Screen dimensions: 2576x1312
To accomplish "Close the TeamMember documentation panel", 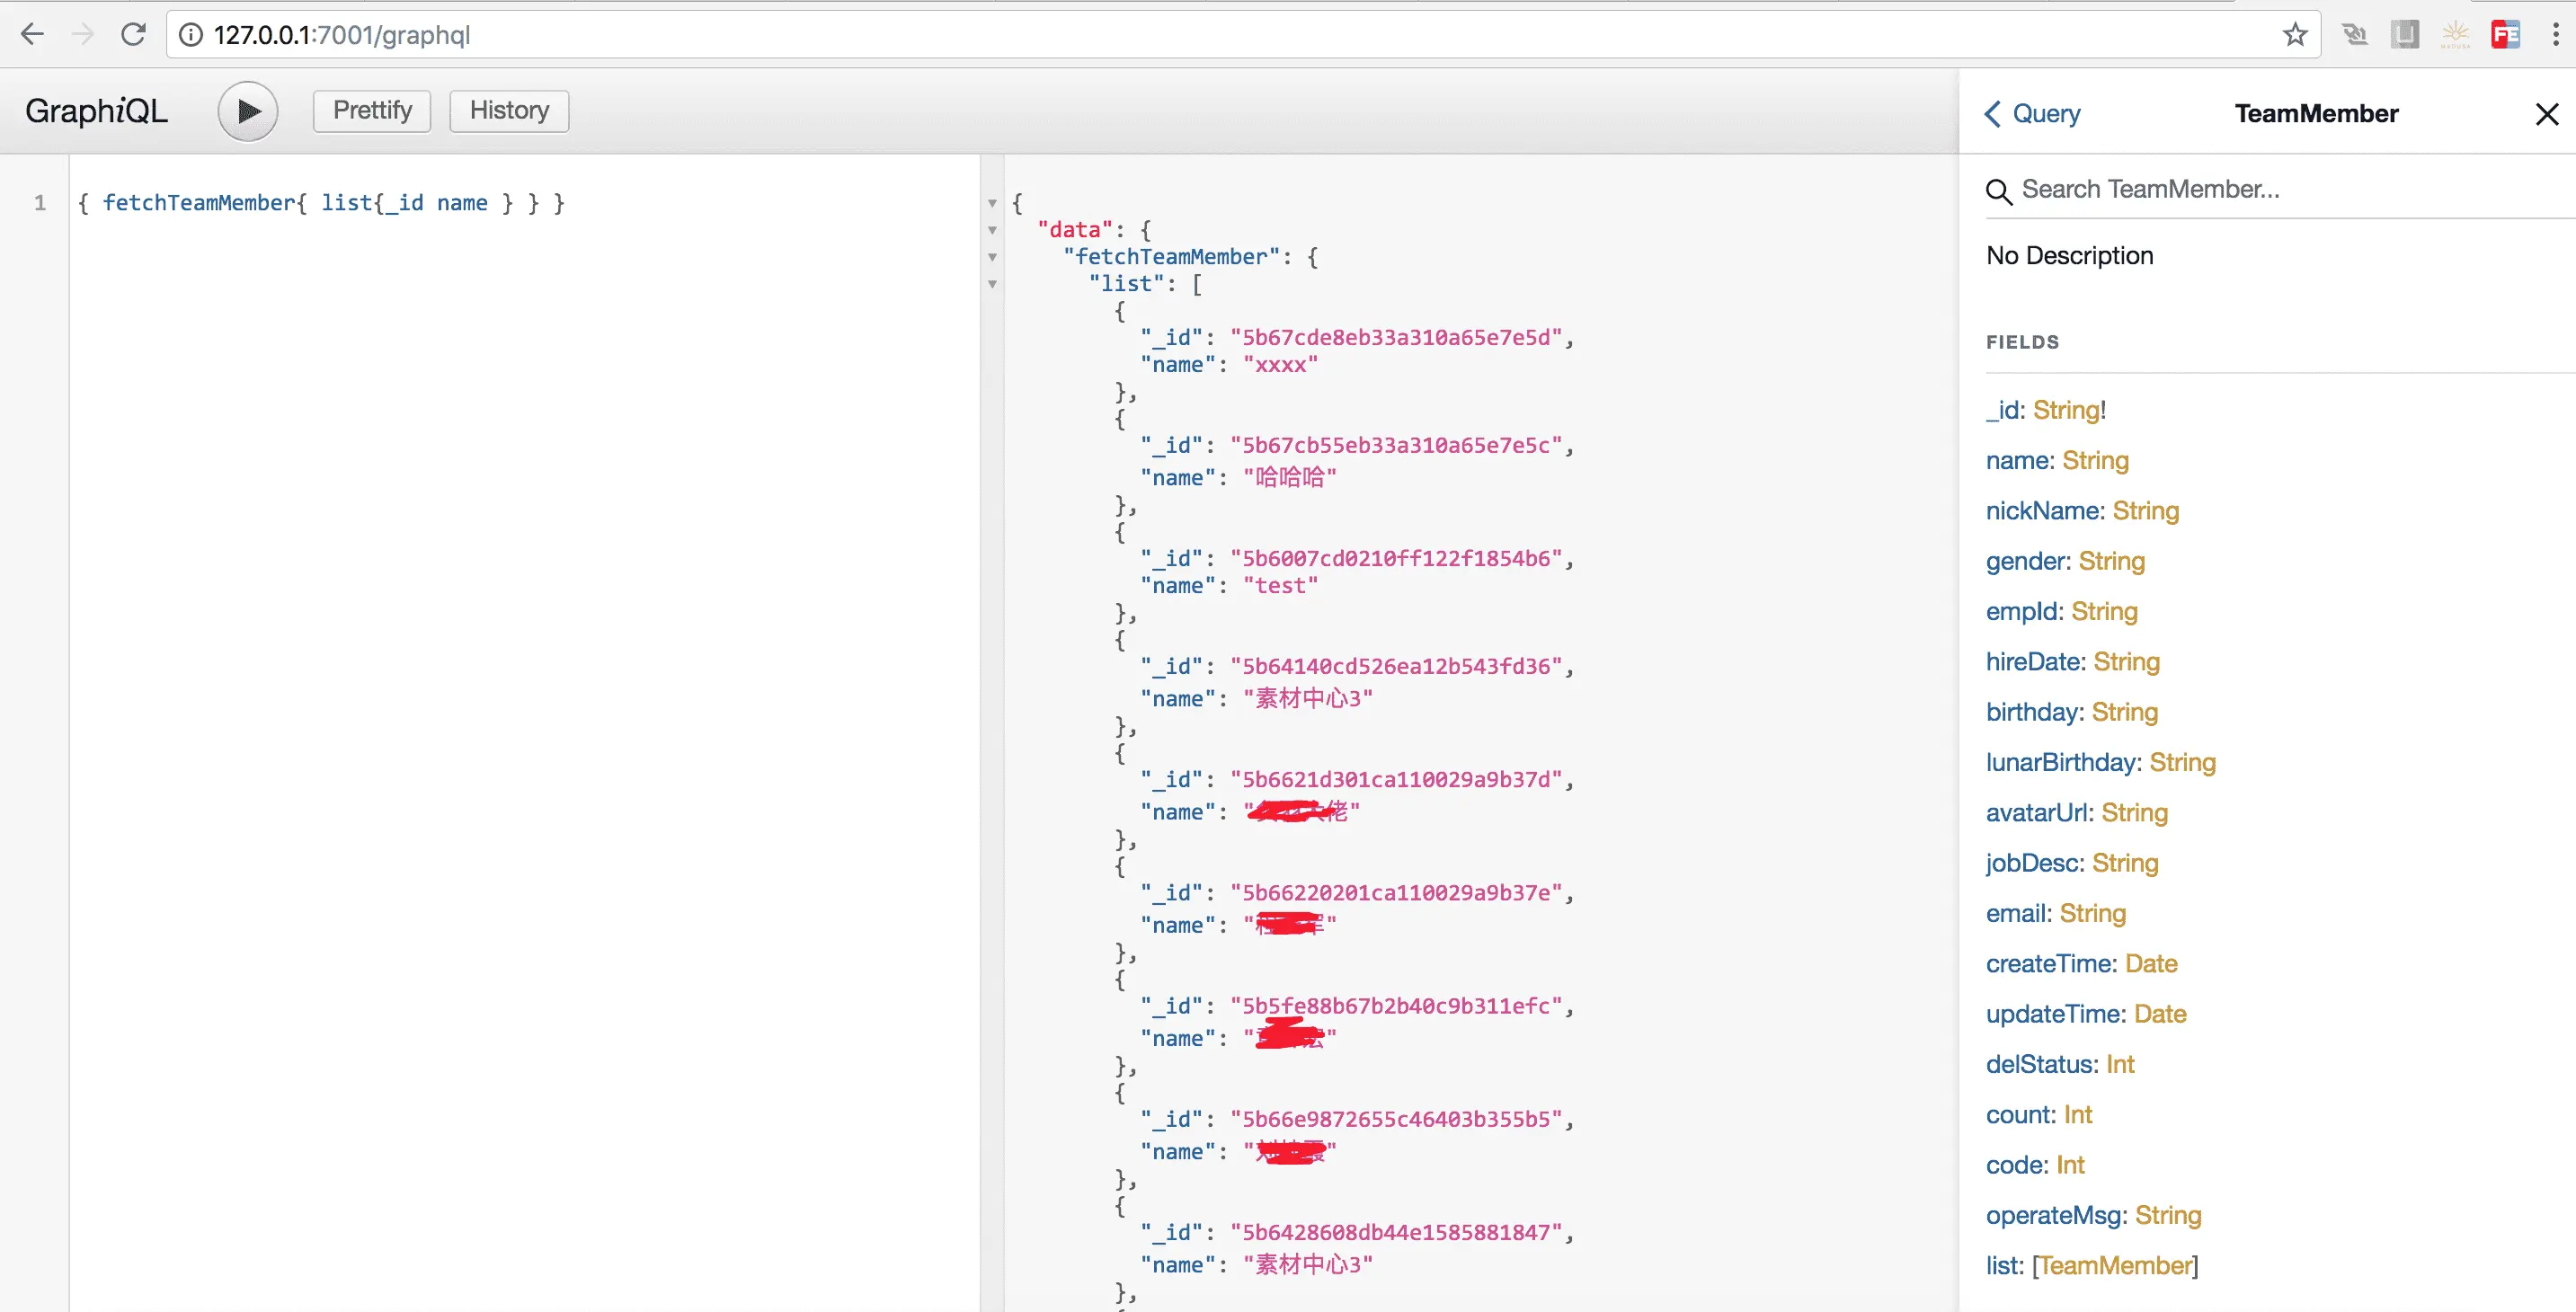I will coord(2546,114).
